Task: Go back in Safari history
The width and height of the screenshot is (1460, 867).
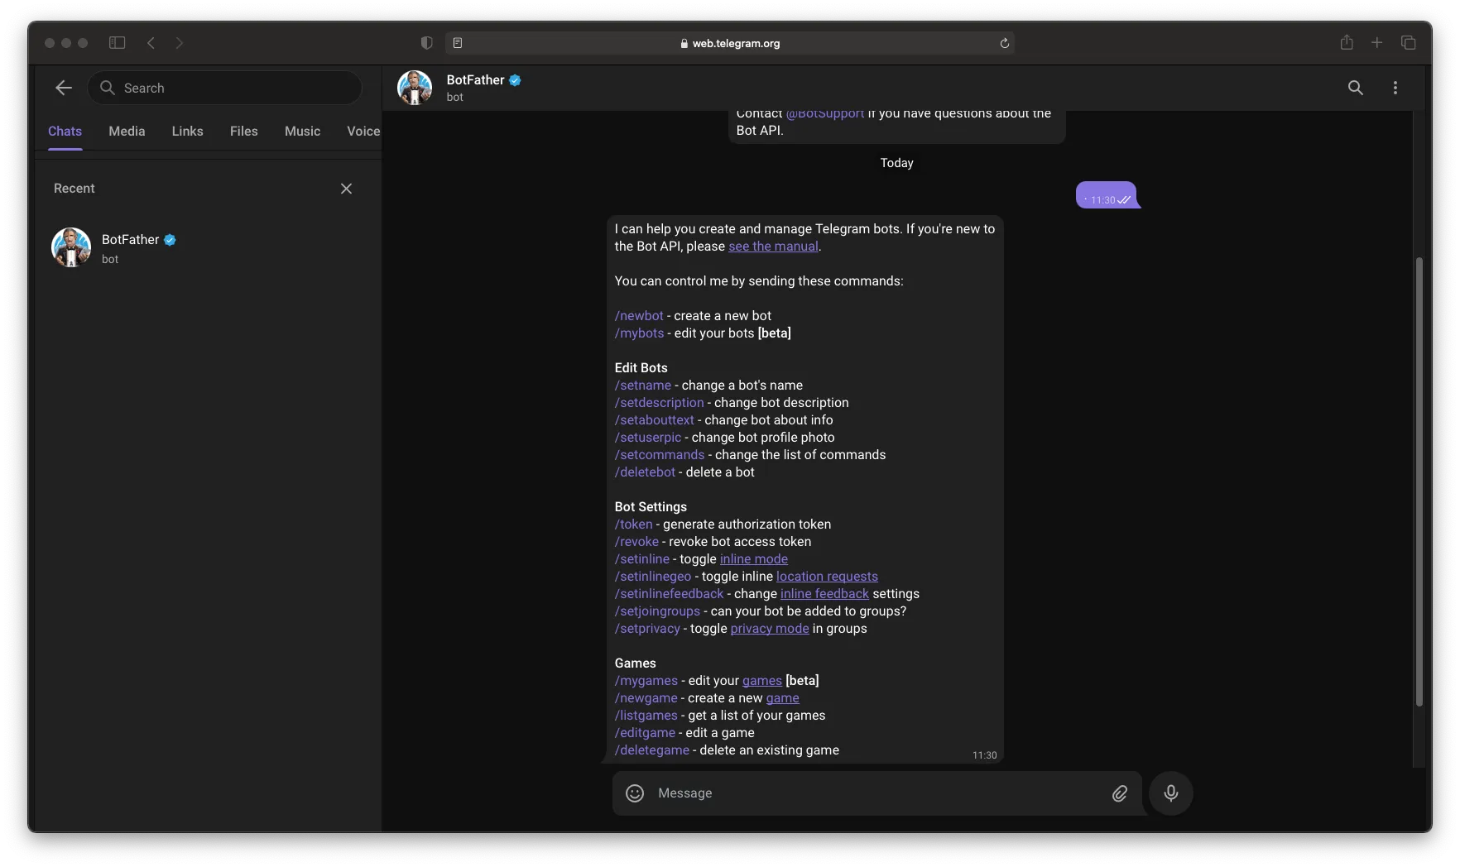Action: pyautogui.click(x=151, y=43)
